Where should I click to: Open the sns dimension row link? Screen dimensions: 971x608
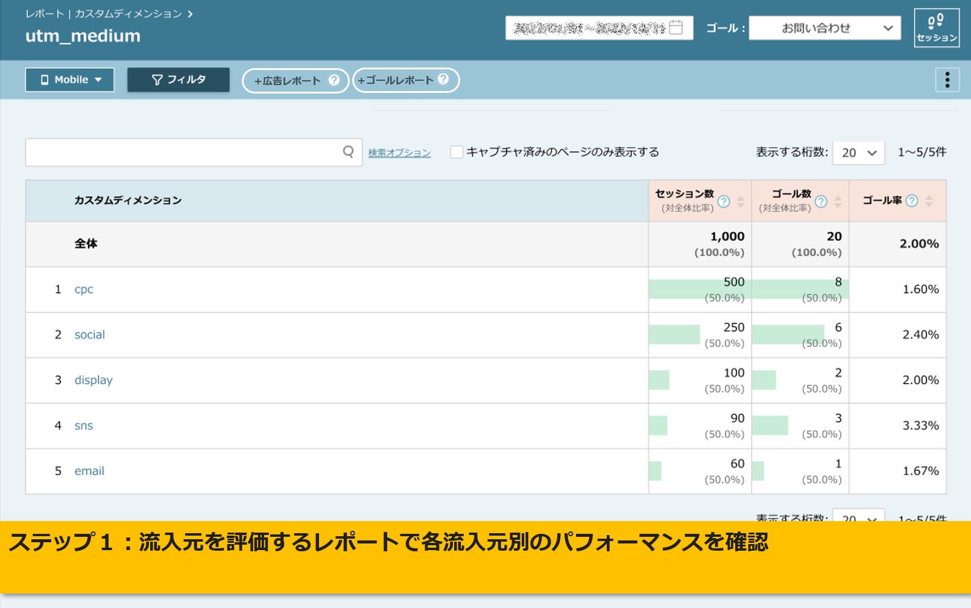click(x=84, y=426)
